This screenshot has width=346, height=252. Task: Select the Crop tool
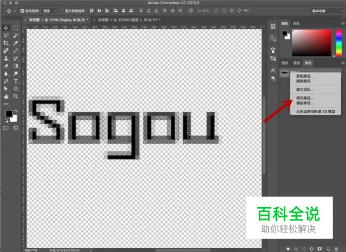(x=6, y=43)
